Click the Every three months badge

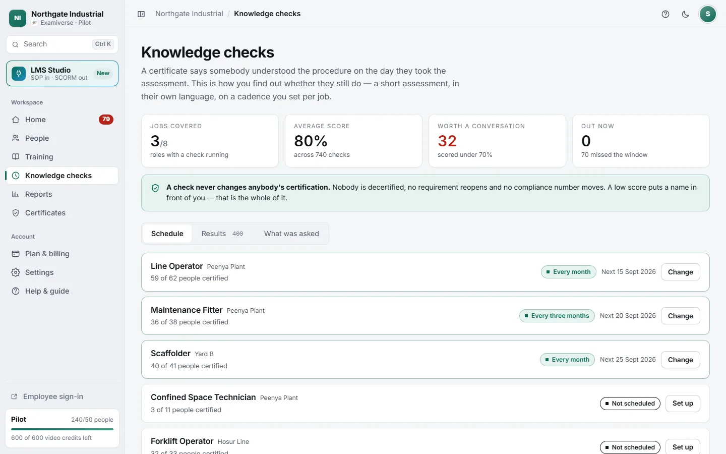[557, 316]
